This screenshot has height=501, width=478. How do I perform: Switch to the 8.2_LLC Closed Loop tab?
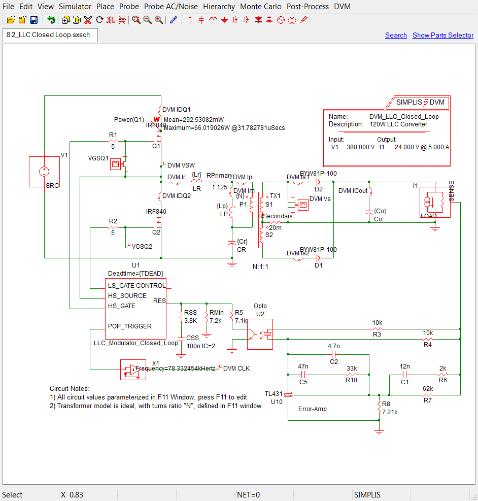click(49, 35)
